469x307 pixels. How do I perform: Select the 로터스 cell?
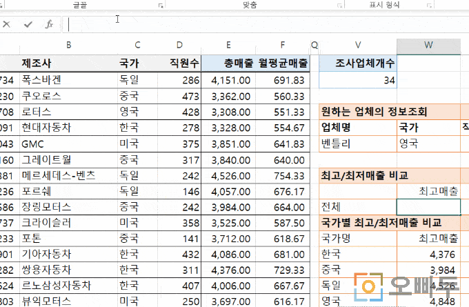point(69,112)
